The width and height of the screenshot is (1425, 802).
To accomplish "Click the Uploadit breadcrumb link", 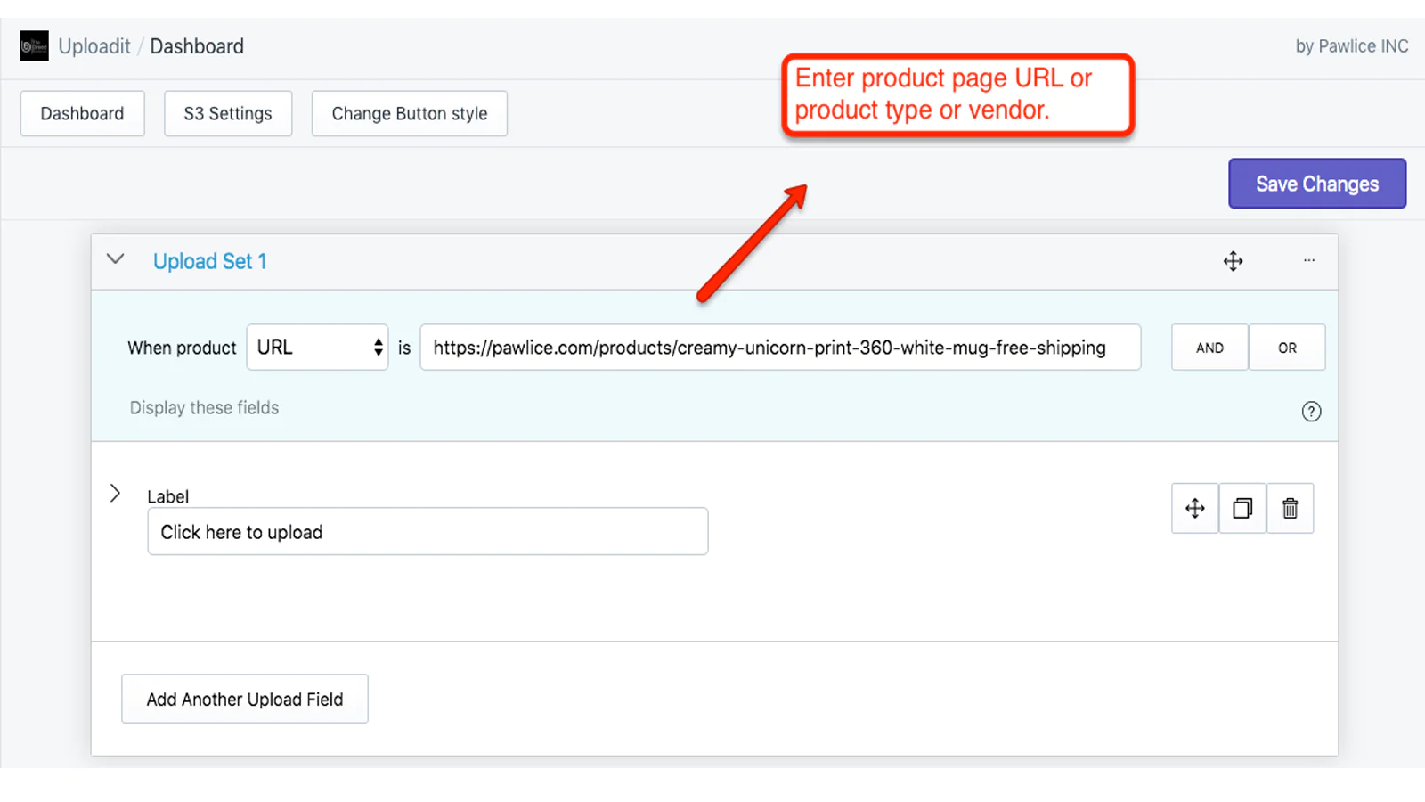I will 94,46.
